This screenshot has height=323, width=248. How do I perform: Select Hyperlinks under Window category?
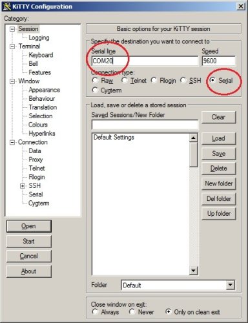tap(42, 134)
